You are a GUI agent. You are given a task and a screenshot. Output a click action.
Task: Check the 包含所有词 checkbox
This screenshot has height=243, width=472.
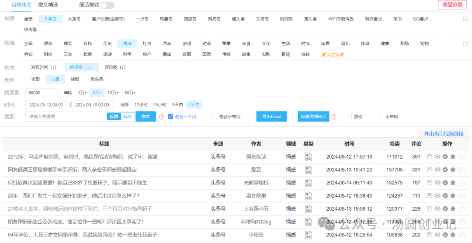pos(215,117)
